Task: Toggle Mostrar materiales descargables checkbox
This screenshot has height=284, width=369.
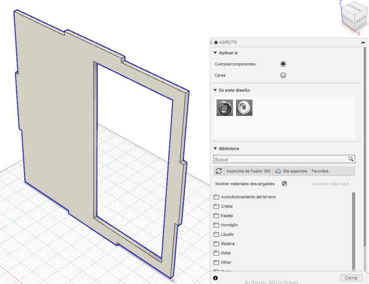Action: [284, 184]
